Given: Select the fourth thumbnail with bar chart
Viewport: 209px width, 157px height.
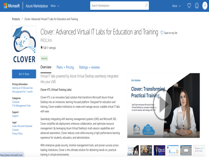Looking at the screenshot, I should point(173,150).
